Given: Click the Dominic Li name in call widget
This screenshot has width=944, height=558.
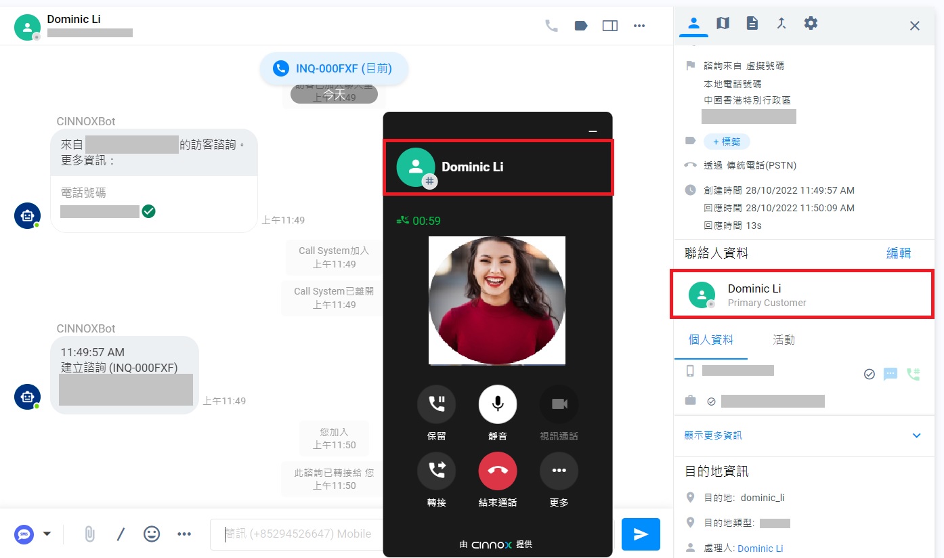Looking at the screenshot, I should tap(473, 167).
